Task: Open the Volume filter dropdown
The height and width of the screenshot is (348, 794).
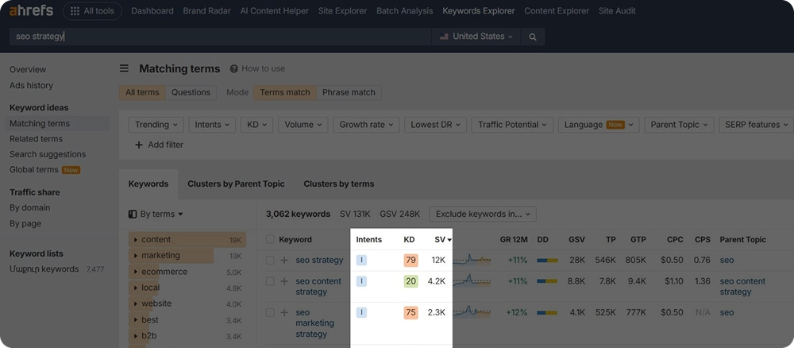Action: [303, 125]
